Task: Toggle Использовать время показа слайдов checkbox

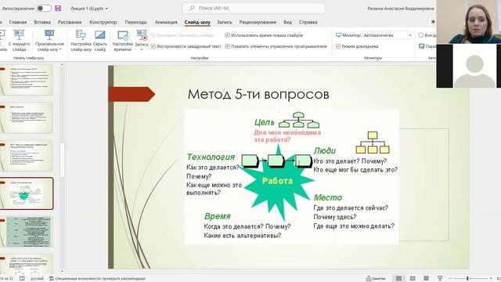Action: point(227,35)
